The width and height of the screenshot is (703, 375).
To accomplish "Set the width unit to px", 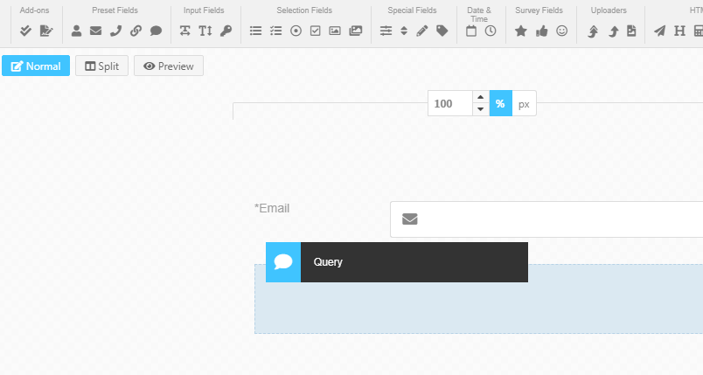I will (524, 103).
